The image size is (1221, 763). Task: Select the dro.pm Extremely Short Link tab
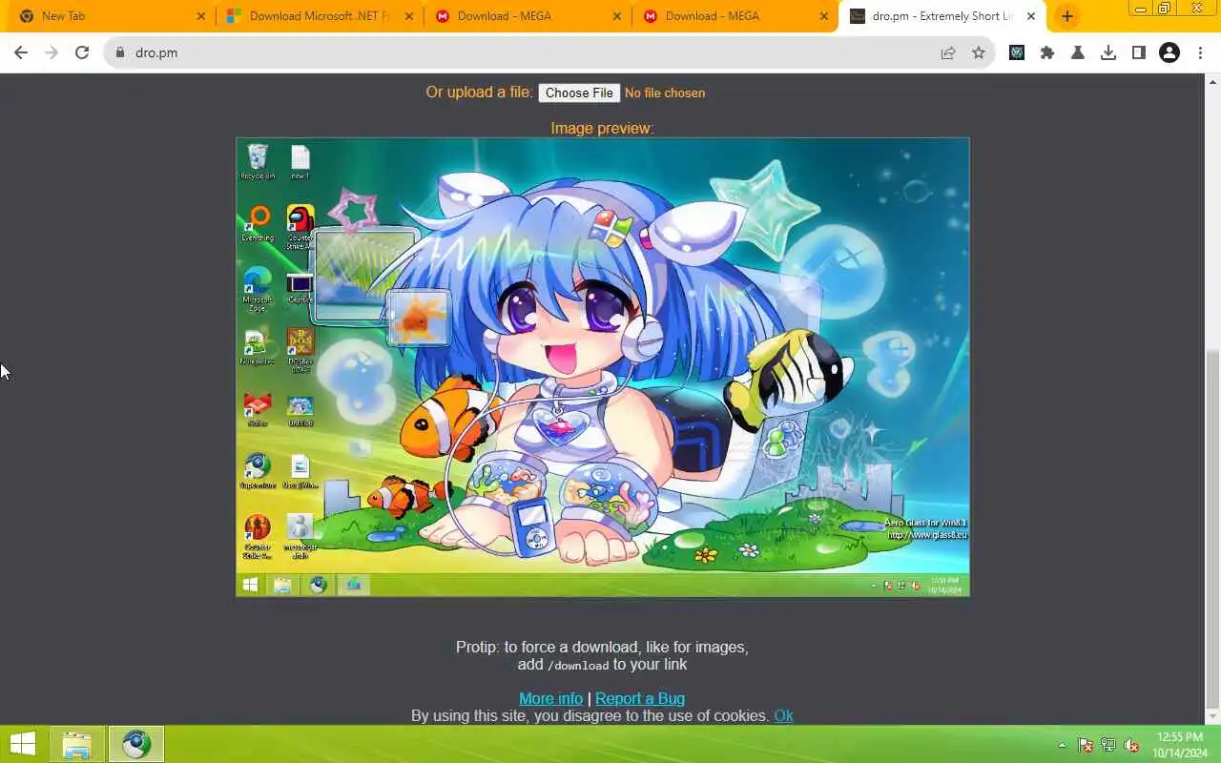(942, 16)
